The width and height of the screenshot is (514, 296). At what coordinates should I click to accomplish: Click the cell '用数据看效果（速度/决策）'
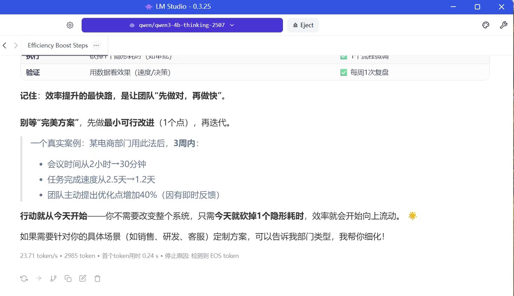tap(130, 73)
